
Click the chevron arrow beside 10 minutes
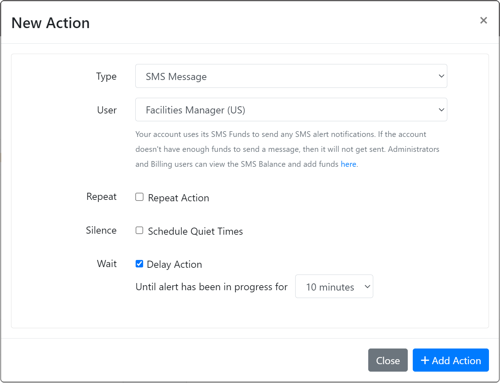pyautogui.click(x=367, y=287)
